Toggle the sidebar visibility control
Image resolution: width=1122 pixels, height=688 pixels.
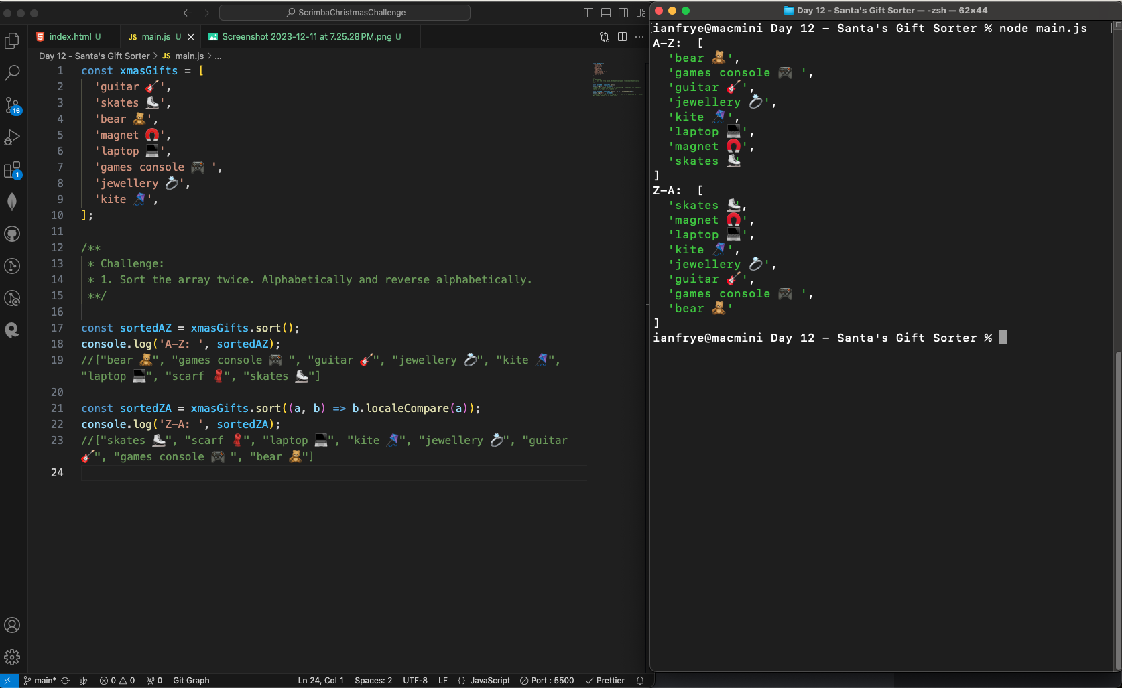click(588, 12)
